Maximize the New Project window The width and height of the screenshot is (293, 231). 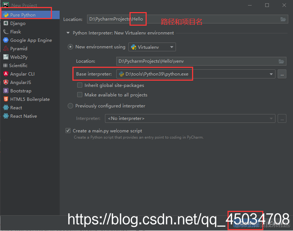[x=267, y=5]
